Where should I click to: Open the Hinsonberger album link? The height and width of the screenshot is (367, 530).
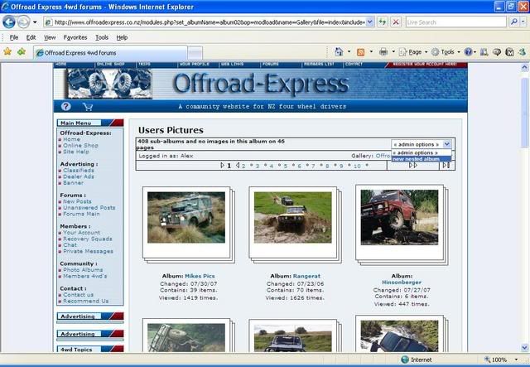point(402,282)
